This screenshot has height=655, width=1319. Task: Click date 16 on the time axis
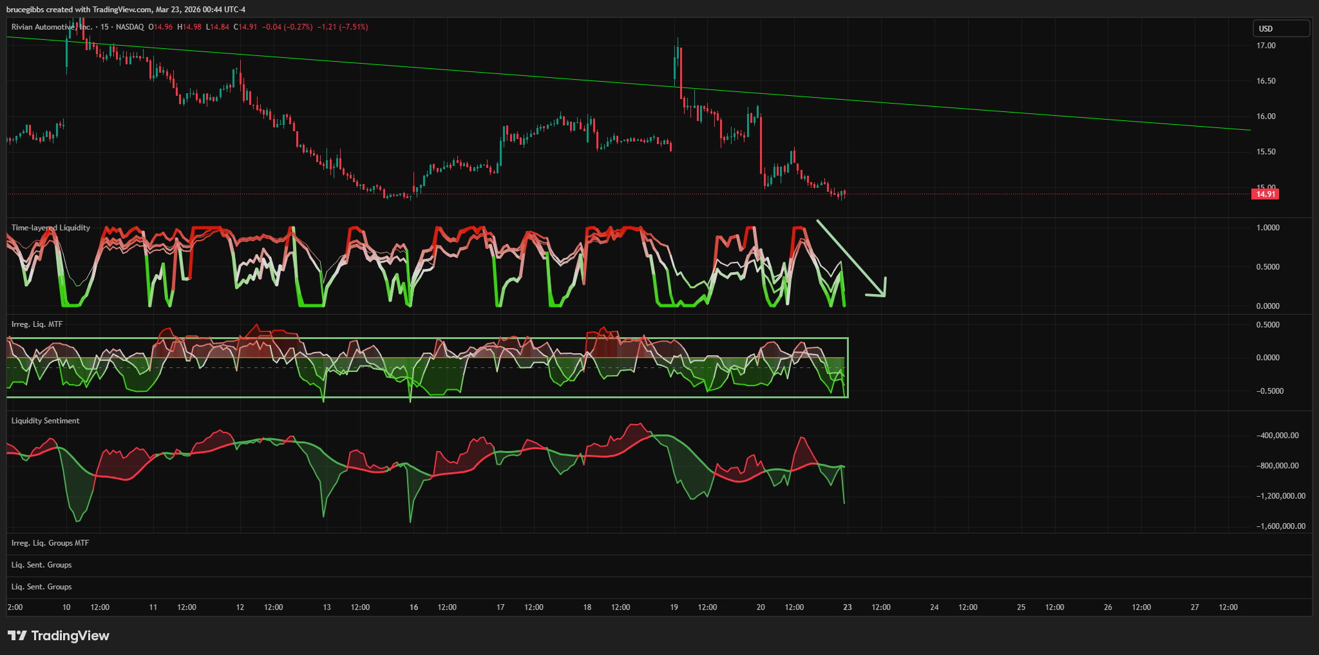pyautogui.click(x=413, y=607)
